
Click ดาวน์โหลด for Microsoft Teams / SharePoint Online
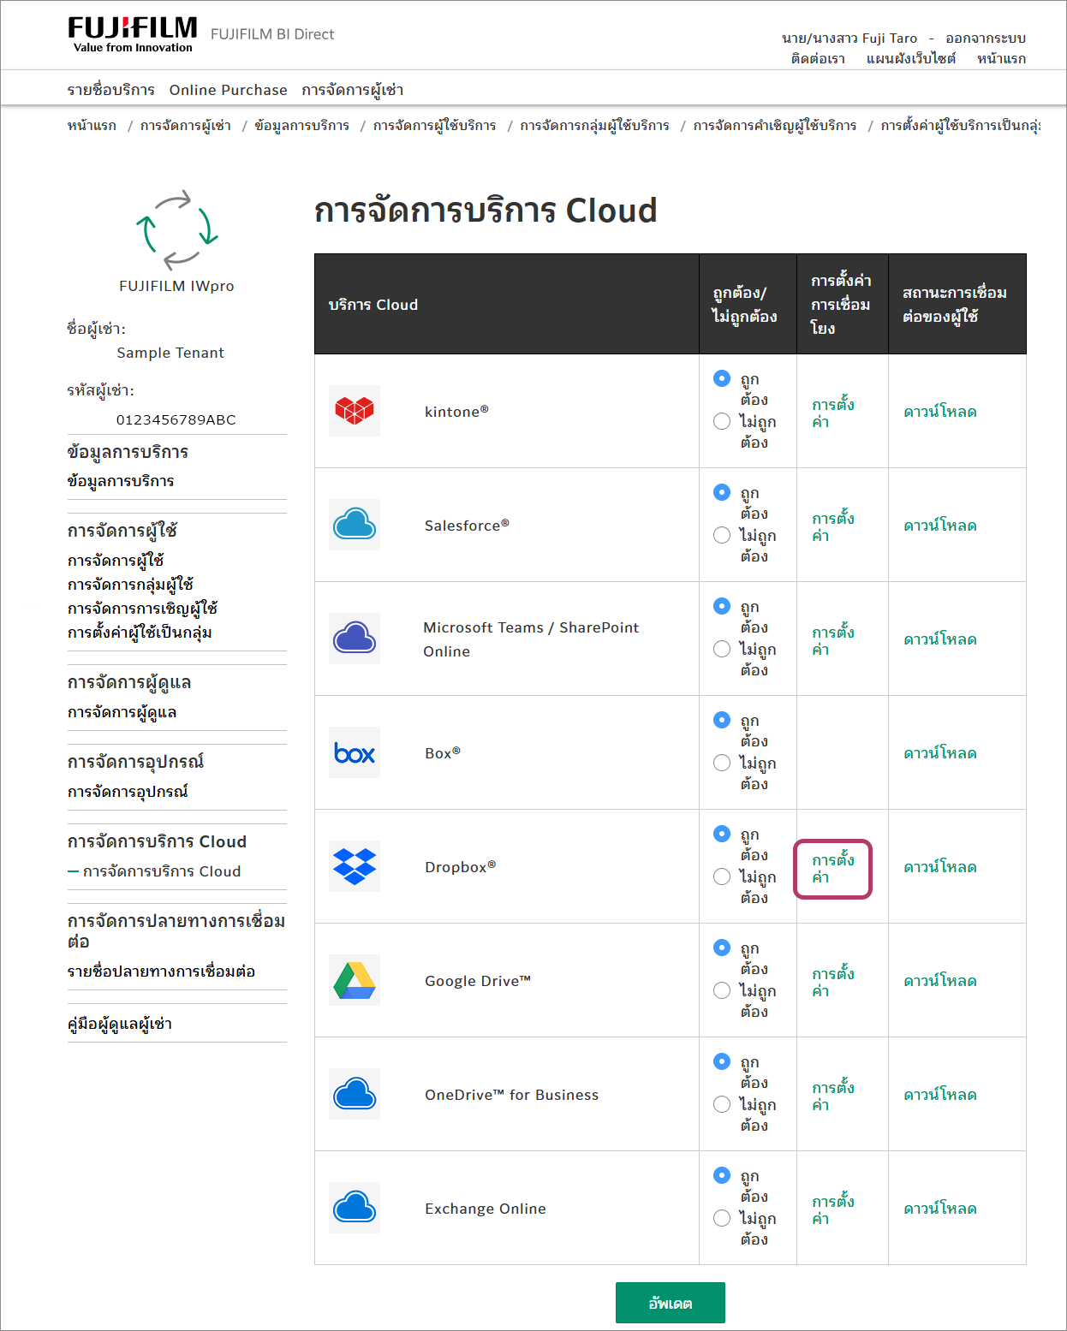coord(940,639)
